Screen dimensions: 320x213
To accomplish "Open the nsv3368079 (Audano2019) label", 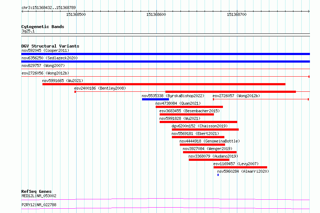I will coord(213,156).
